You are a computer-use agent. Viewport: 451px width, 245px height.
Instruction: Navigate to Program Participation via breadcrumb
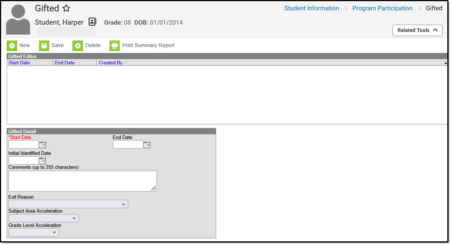(x=382, y=8)
